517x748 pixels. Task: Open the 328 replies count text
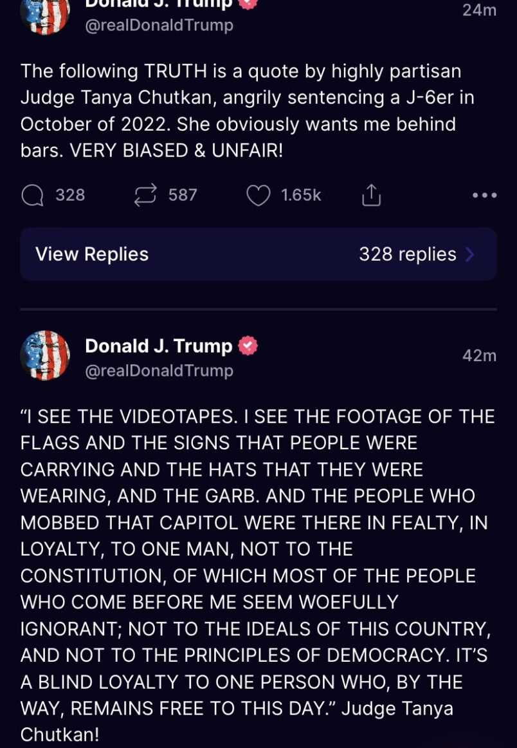[x=407, y=254]
